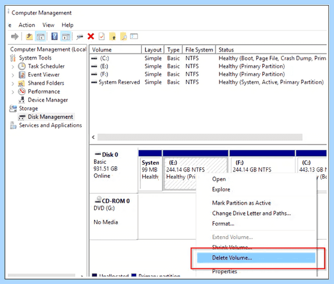Click the CD-ROM 0 DVD (G:) label panel
The height and width of the screenshot is (284, 334).
tap(114, 217)
